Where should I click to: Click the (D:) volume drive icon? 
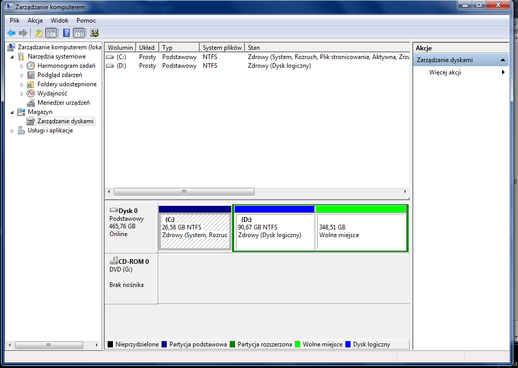pos(110,66)
